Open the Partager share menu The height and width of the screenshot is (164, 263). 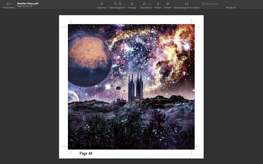pos(132,3)
